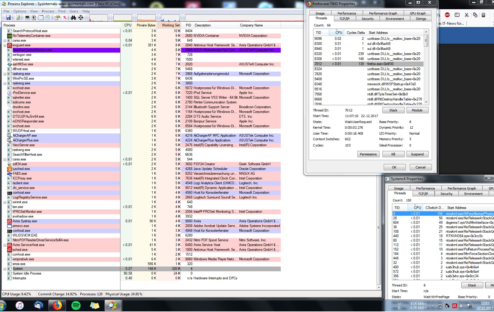Collapse the taskeng.exe node with PID 3968

[x=5, y=74]
